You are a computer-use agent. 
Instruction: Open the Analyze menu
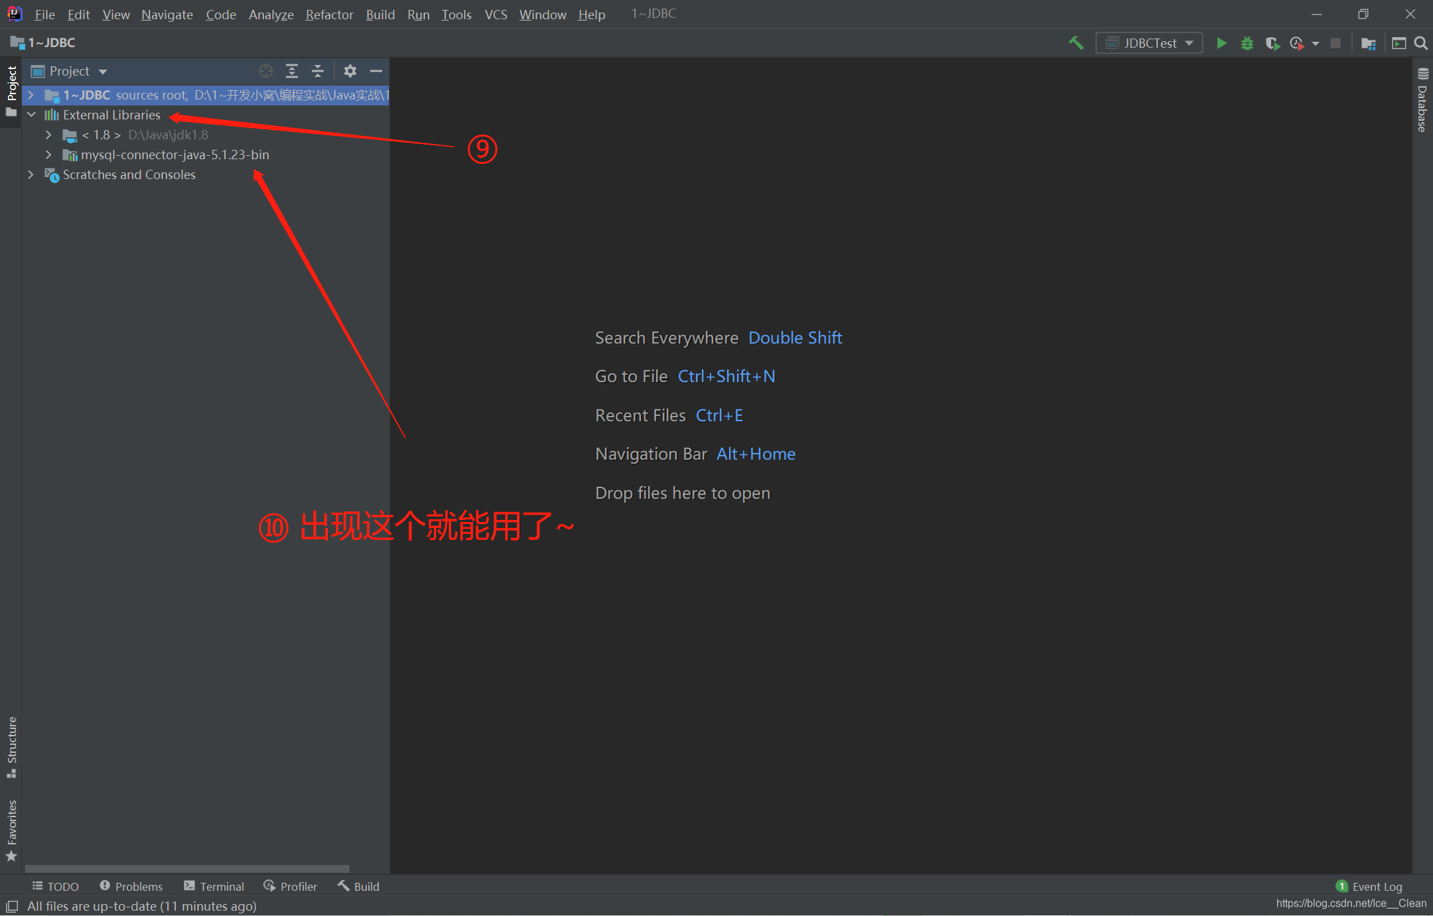click(x=271, y=14)
